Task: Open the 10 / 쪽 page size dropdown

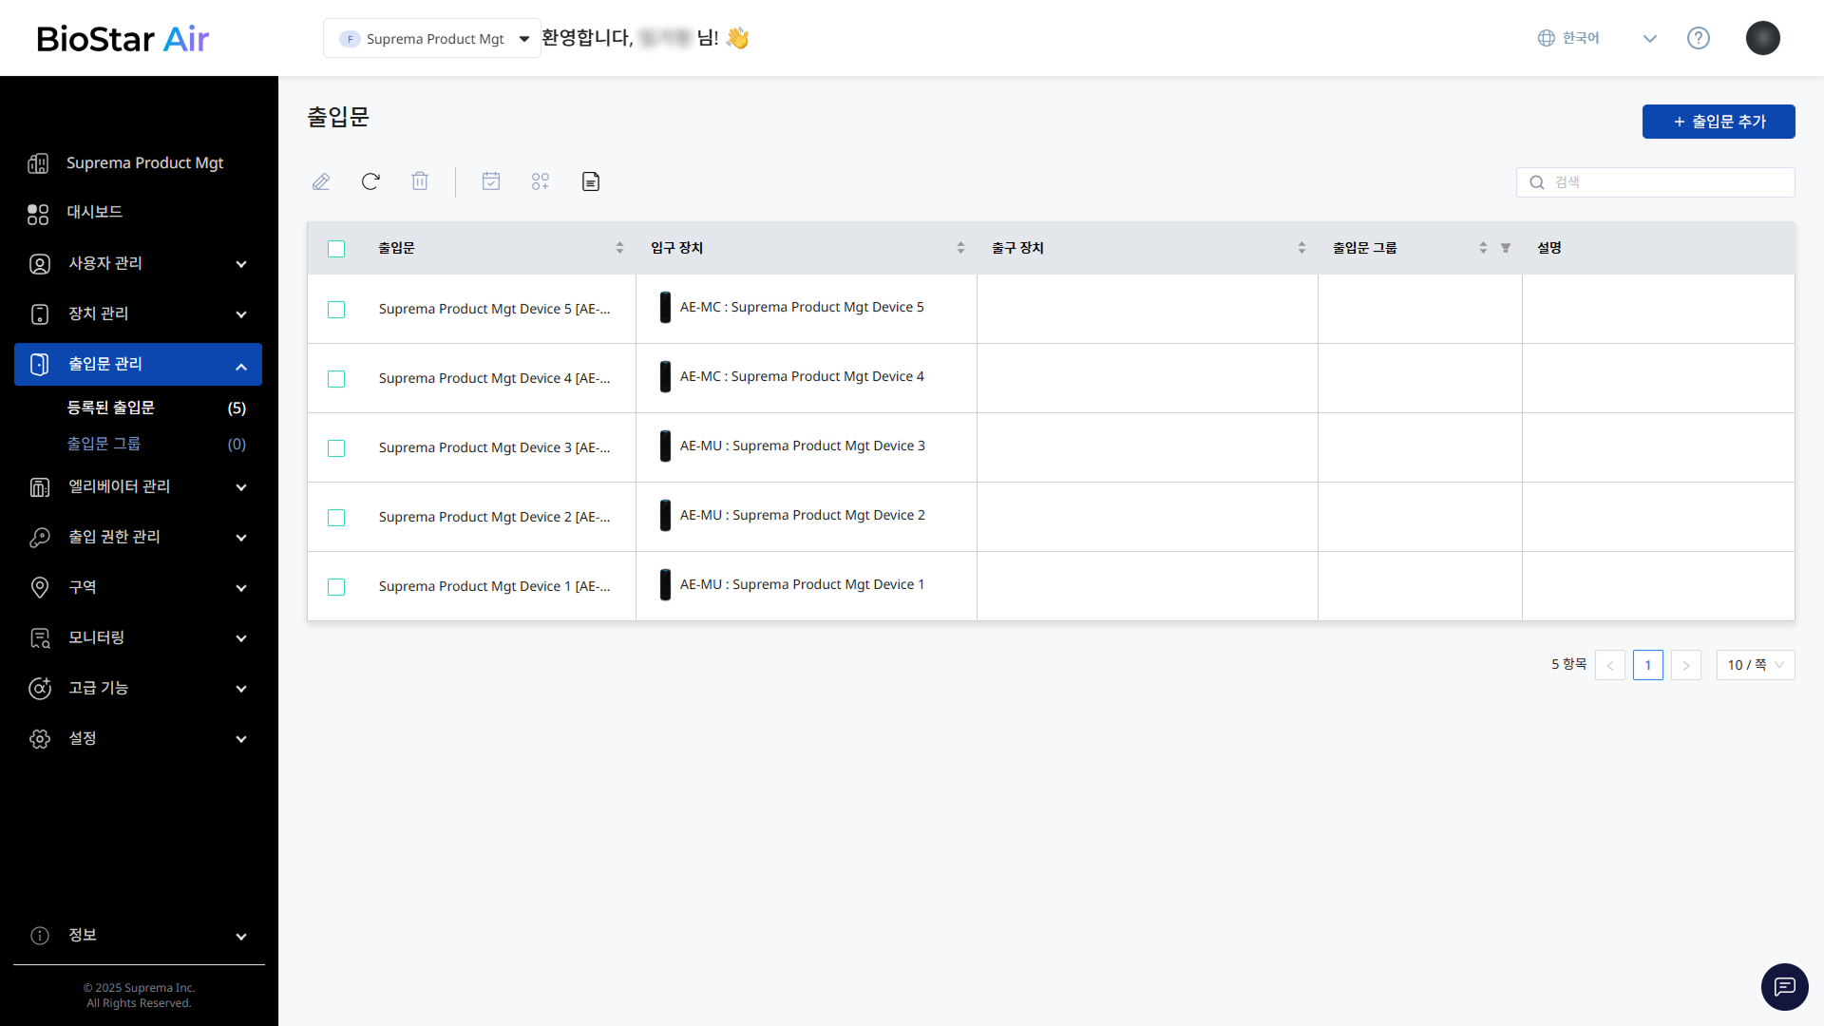Action: pos(1755,665)
